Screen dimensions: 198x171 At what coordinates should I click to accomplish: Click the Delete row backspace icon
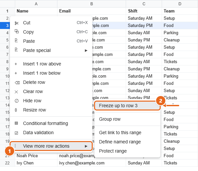click(17, 83)
